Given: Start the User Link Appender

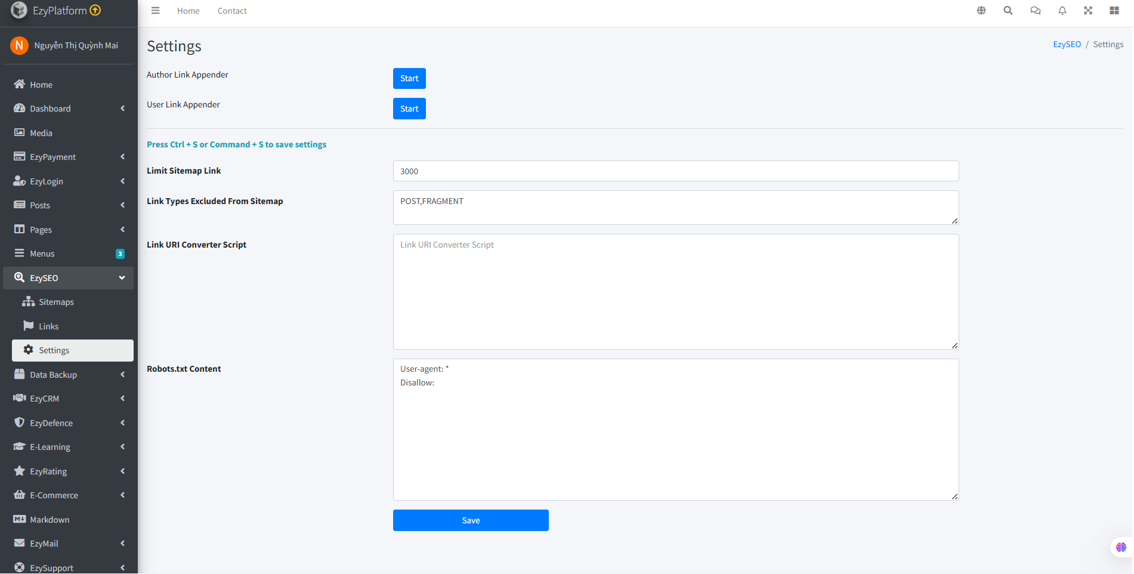Looking at the screenshot, I should coord(409,109).
